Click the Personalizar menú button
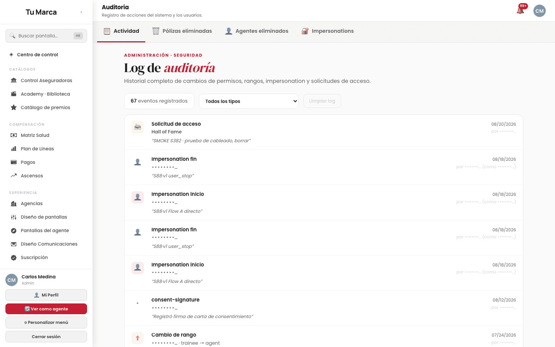The image size is (555, 347). 46,322
